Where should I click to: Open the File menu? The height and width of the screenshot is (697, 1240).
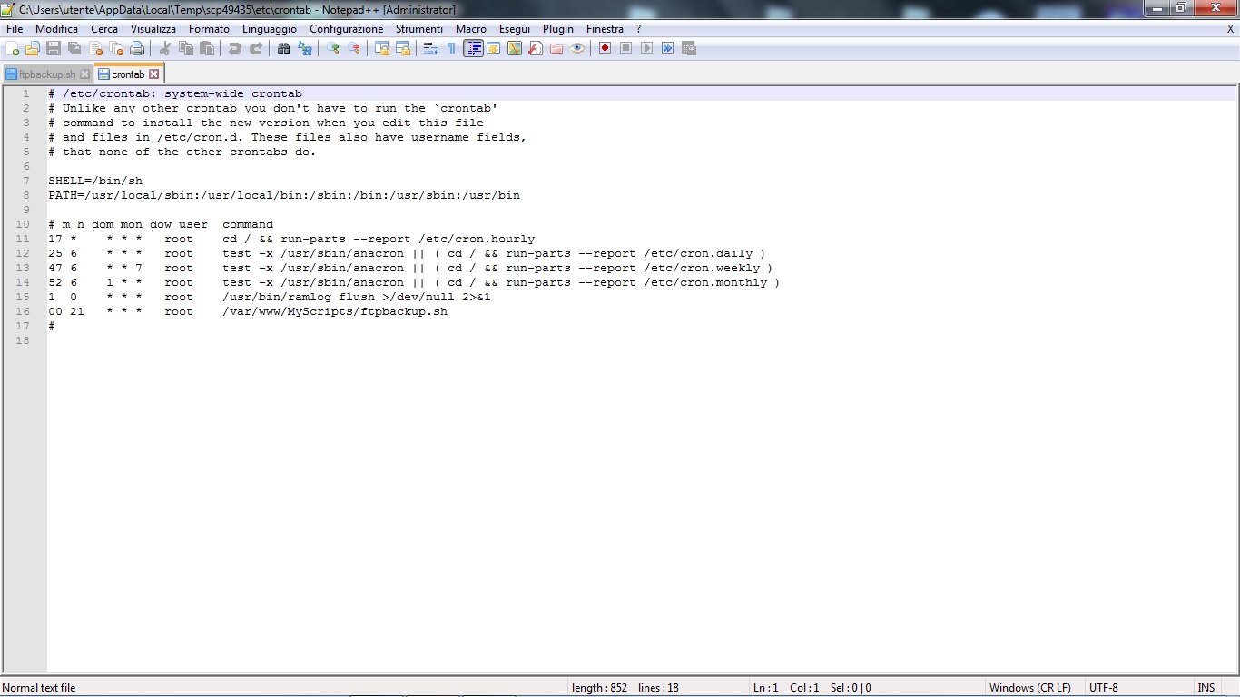(x=15, y=29)
